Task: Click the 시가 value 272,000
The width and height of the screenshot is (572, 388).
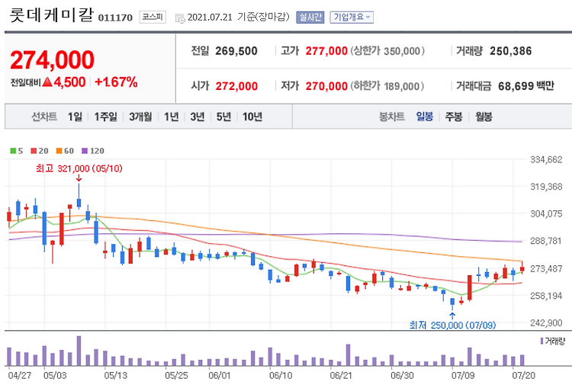Action: point(236,86)
